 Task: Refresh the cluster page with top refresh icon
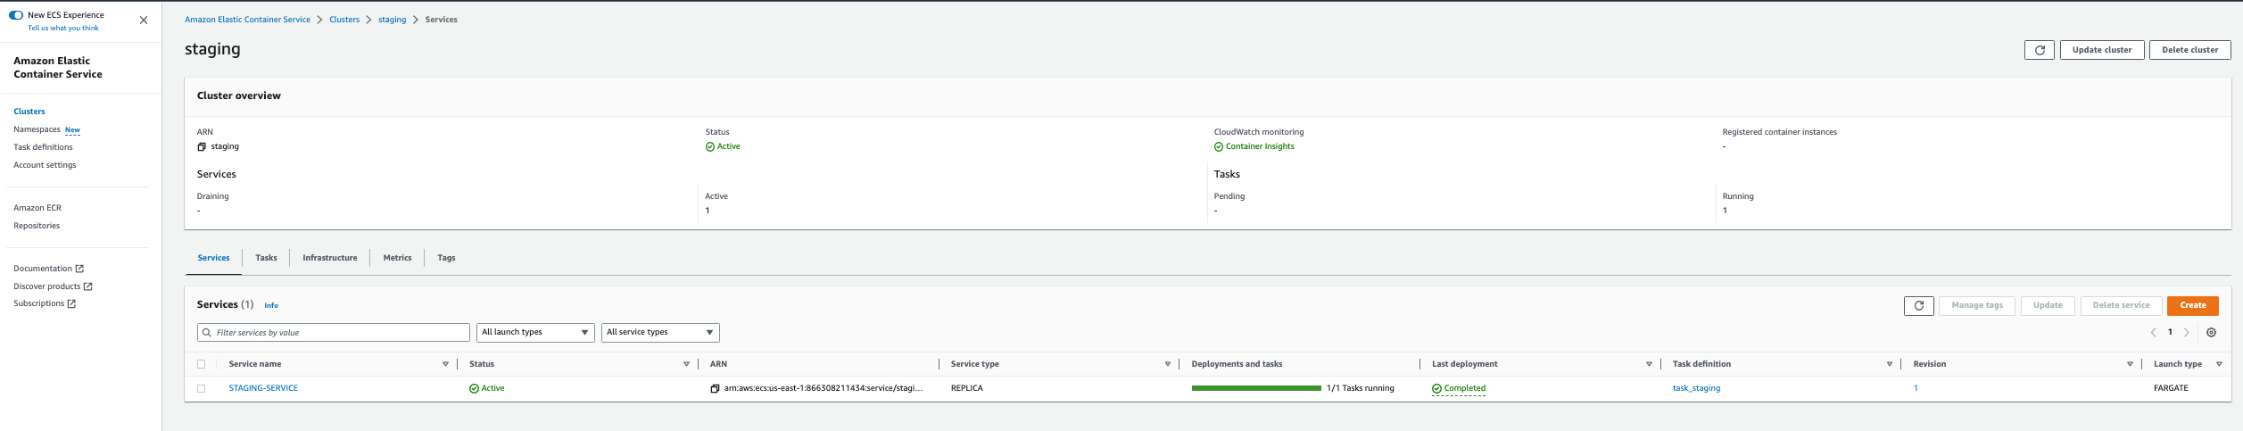[2039, 50]
